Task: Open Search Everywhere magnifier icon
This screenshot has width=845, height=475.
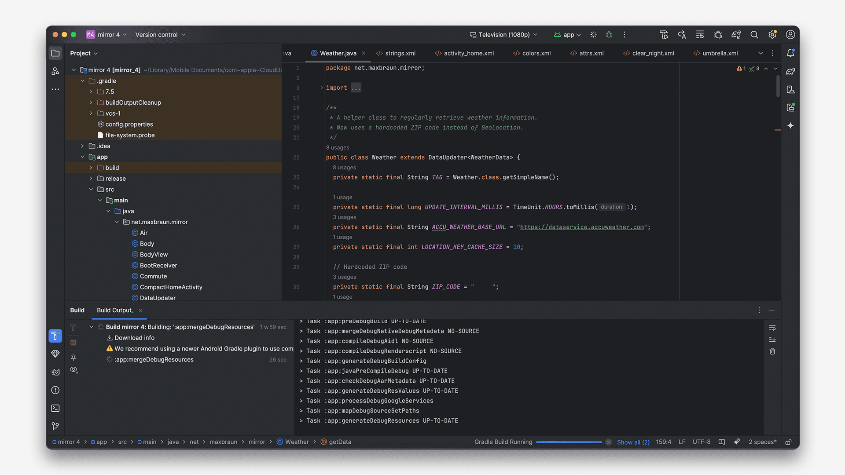Action: [754, 35]
